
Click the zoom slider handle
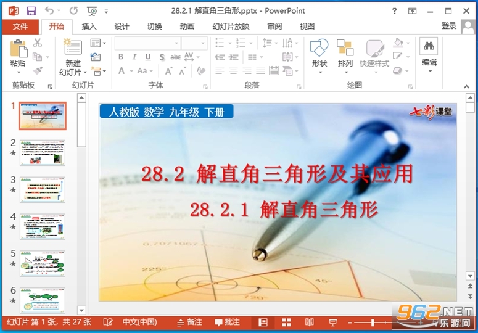tap(373, 323)
